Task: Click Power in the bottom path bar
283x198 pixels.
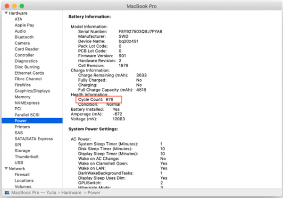Action: [94, 193]
